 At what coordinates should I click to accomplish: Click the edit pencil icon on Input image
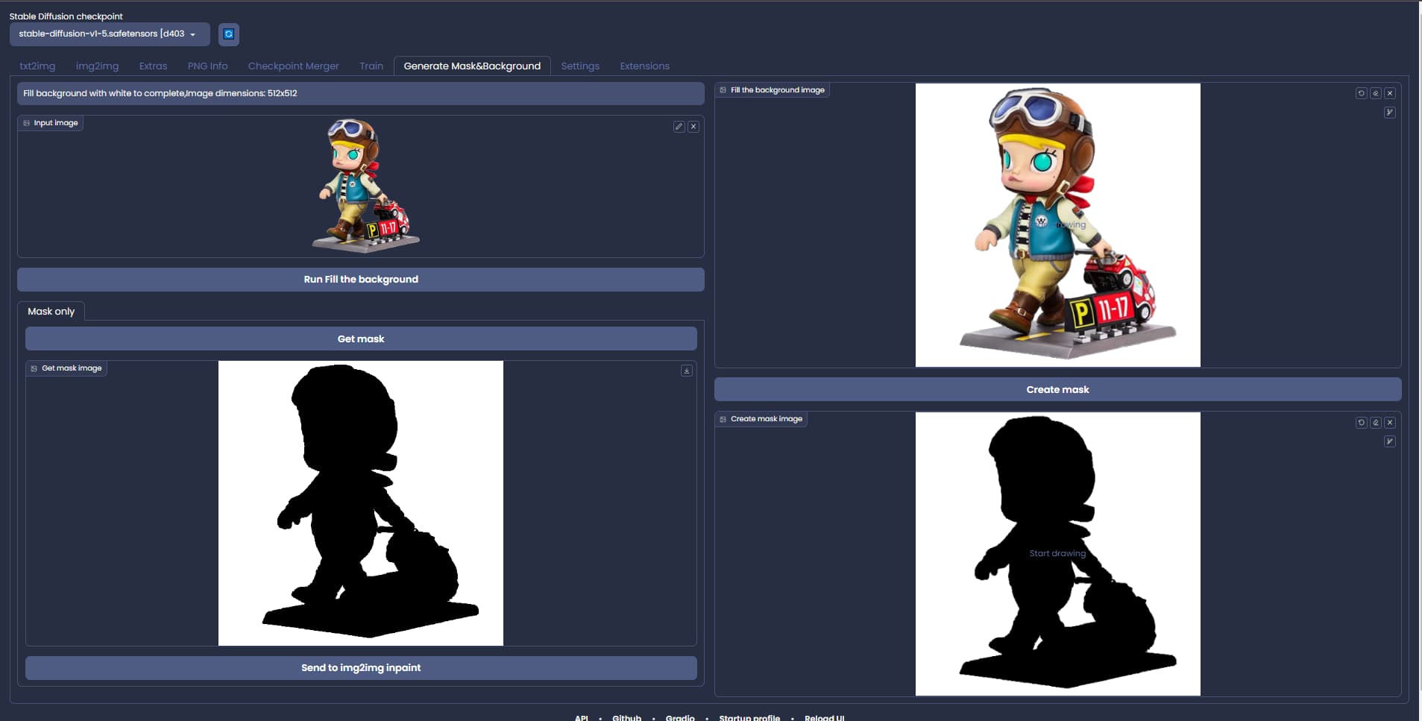(679, 127)
